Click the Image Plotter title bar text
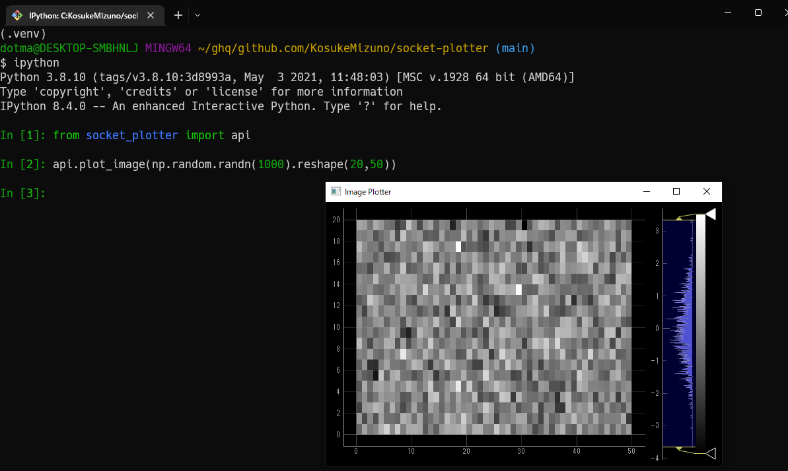Screen dimensions: 788x471 click(367, 191)
